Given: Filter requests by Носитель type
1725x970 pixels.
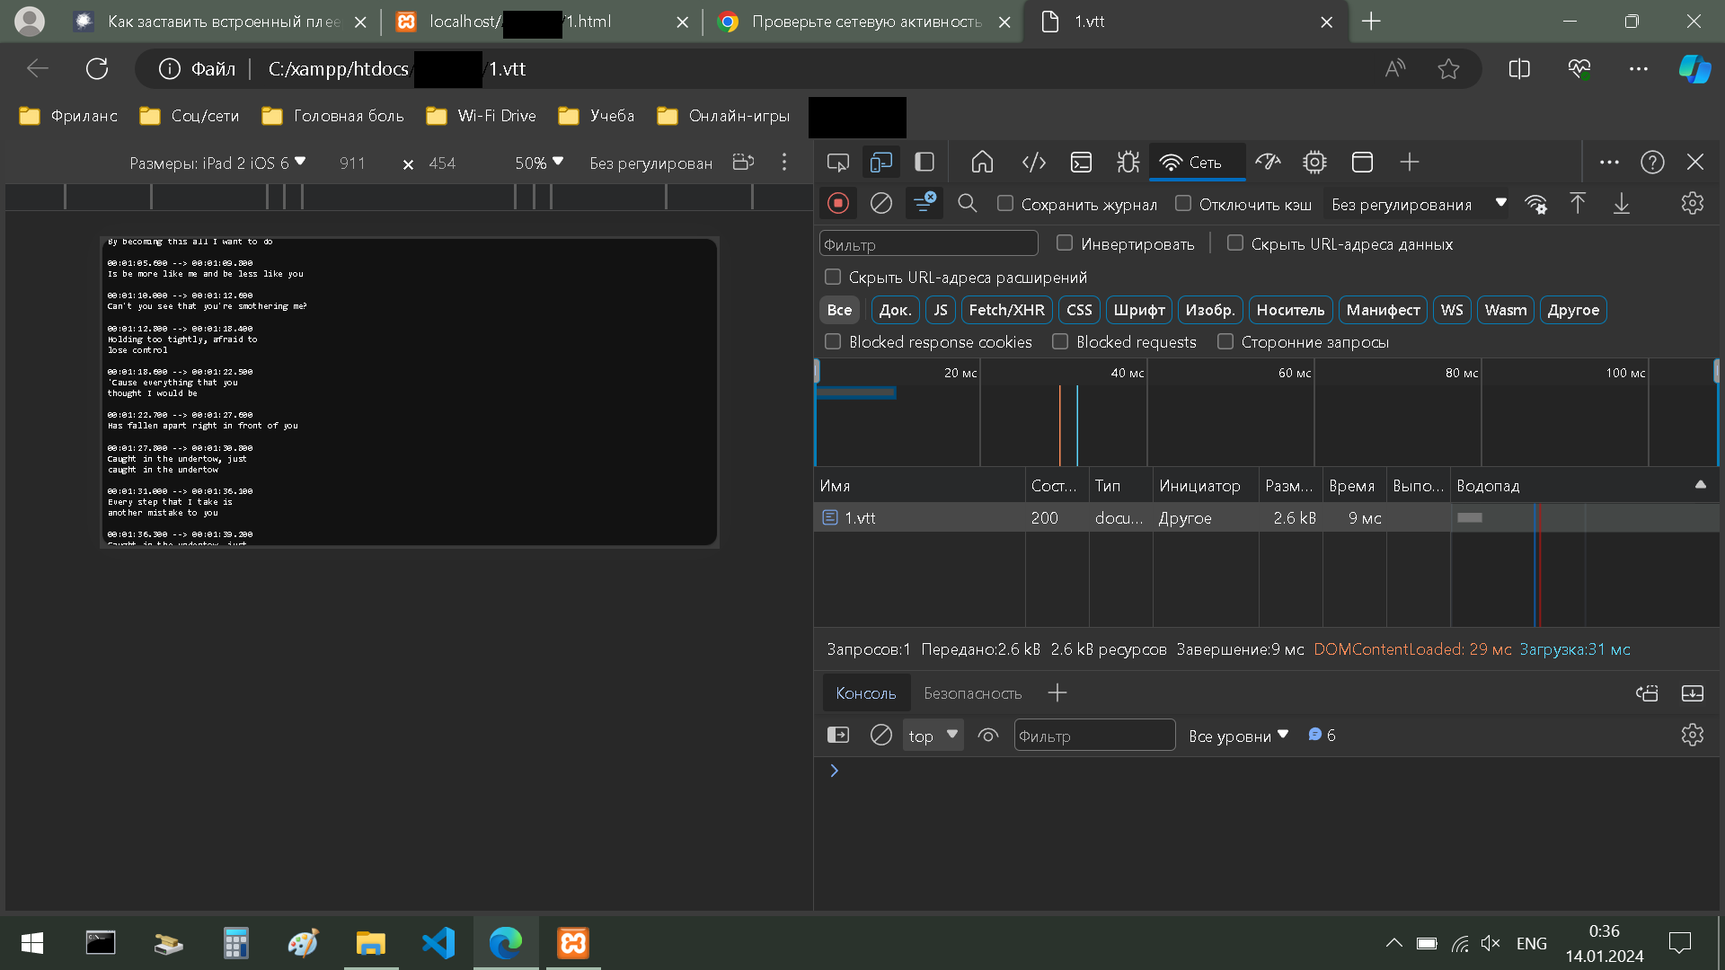Looking at the screenshot, I should (x=1290, y=310).
